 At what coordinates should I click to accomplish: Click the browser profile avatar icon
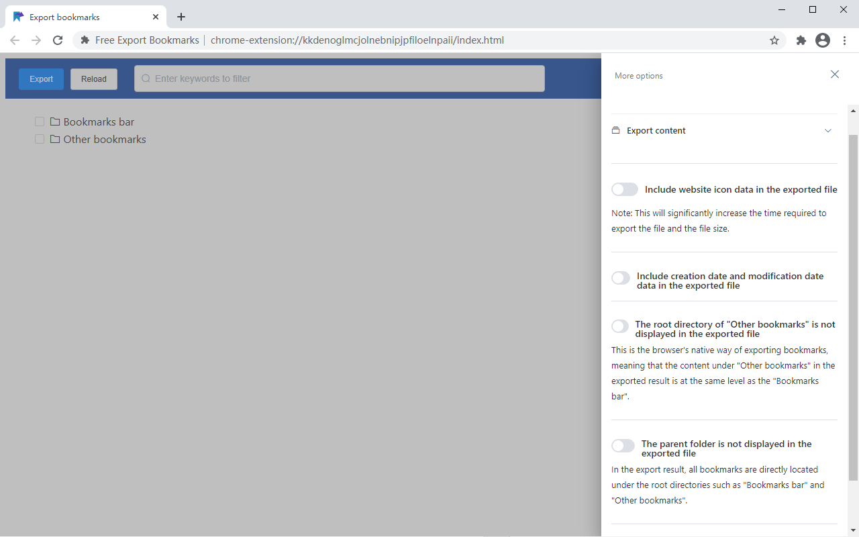823,40
